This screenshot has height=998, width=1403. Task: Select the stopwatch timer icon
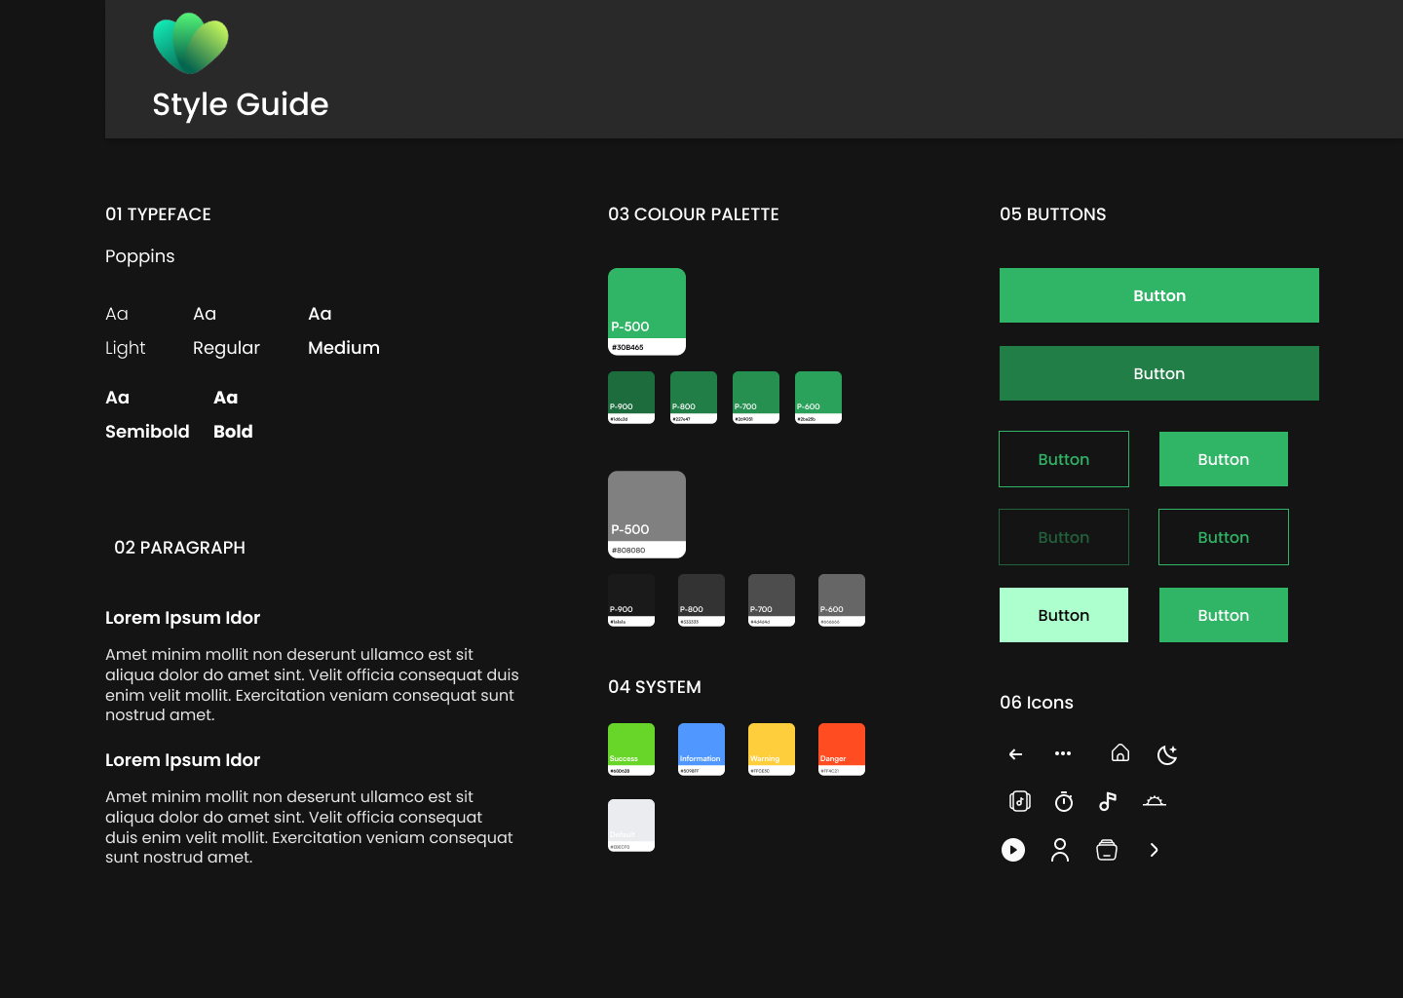[1064, 801]
